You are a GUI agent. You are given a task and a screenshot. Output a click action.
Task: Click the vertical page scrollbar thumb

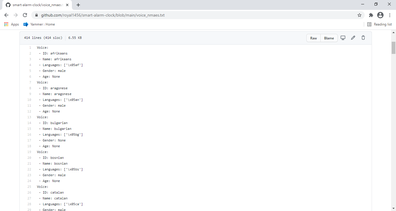point(393,48)
